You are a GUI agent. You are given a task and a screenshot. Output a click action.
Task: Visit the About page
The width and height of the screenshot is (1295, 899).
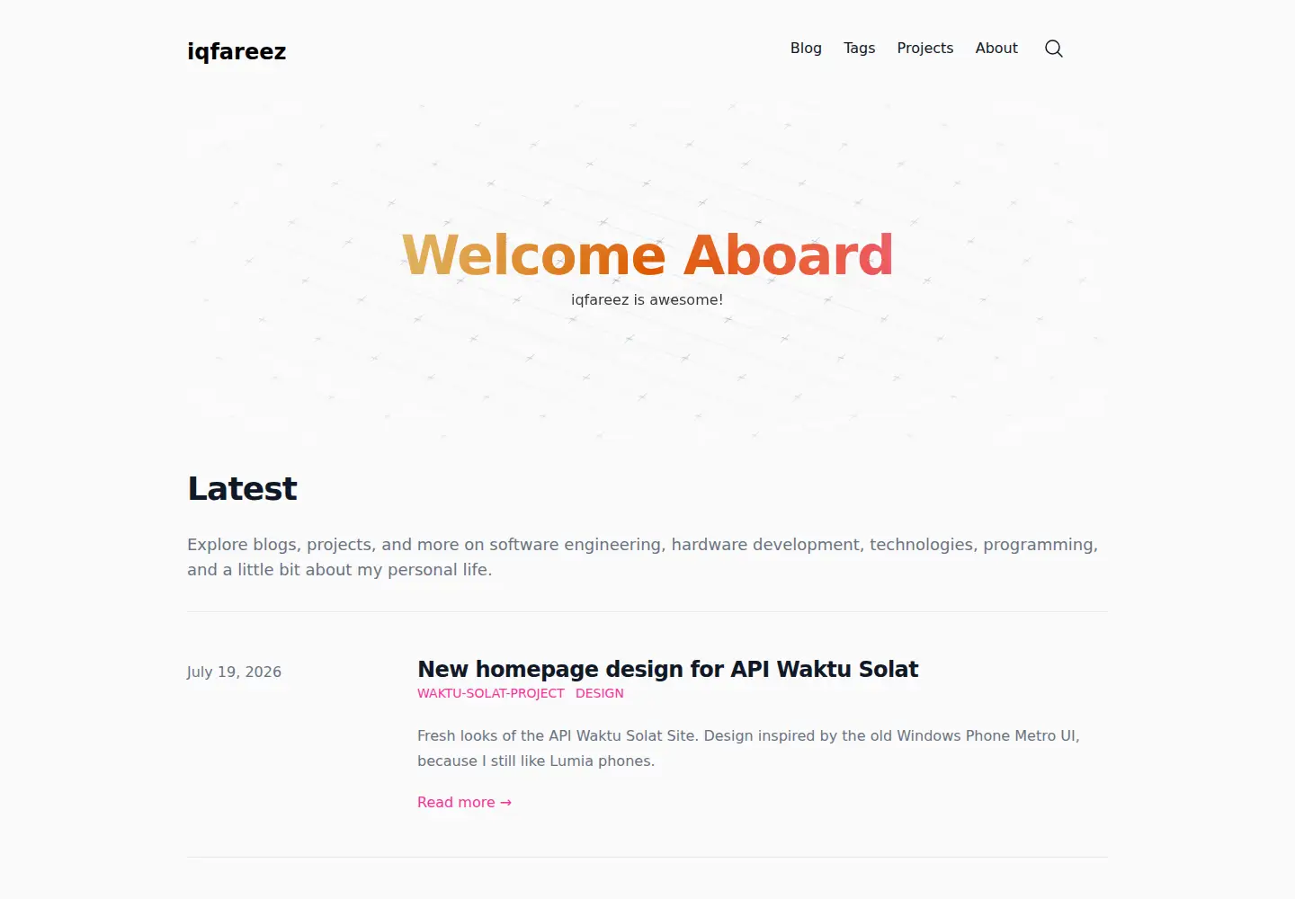pos(996,49)
